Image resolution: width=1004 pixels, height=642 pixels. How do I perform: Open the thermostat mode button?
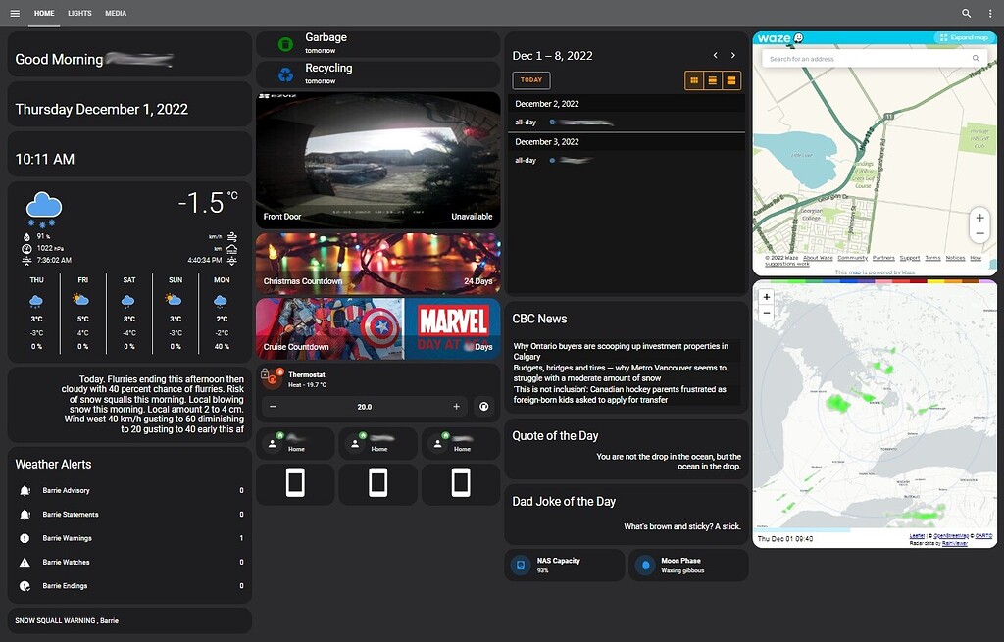pyautogui.click(x=484, y=407)
